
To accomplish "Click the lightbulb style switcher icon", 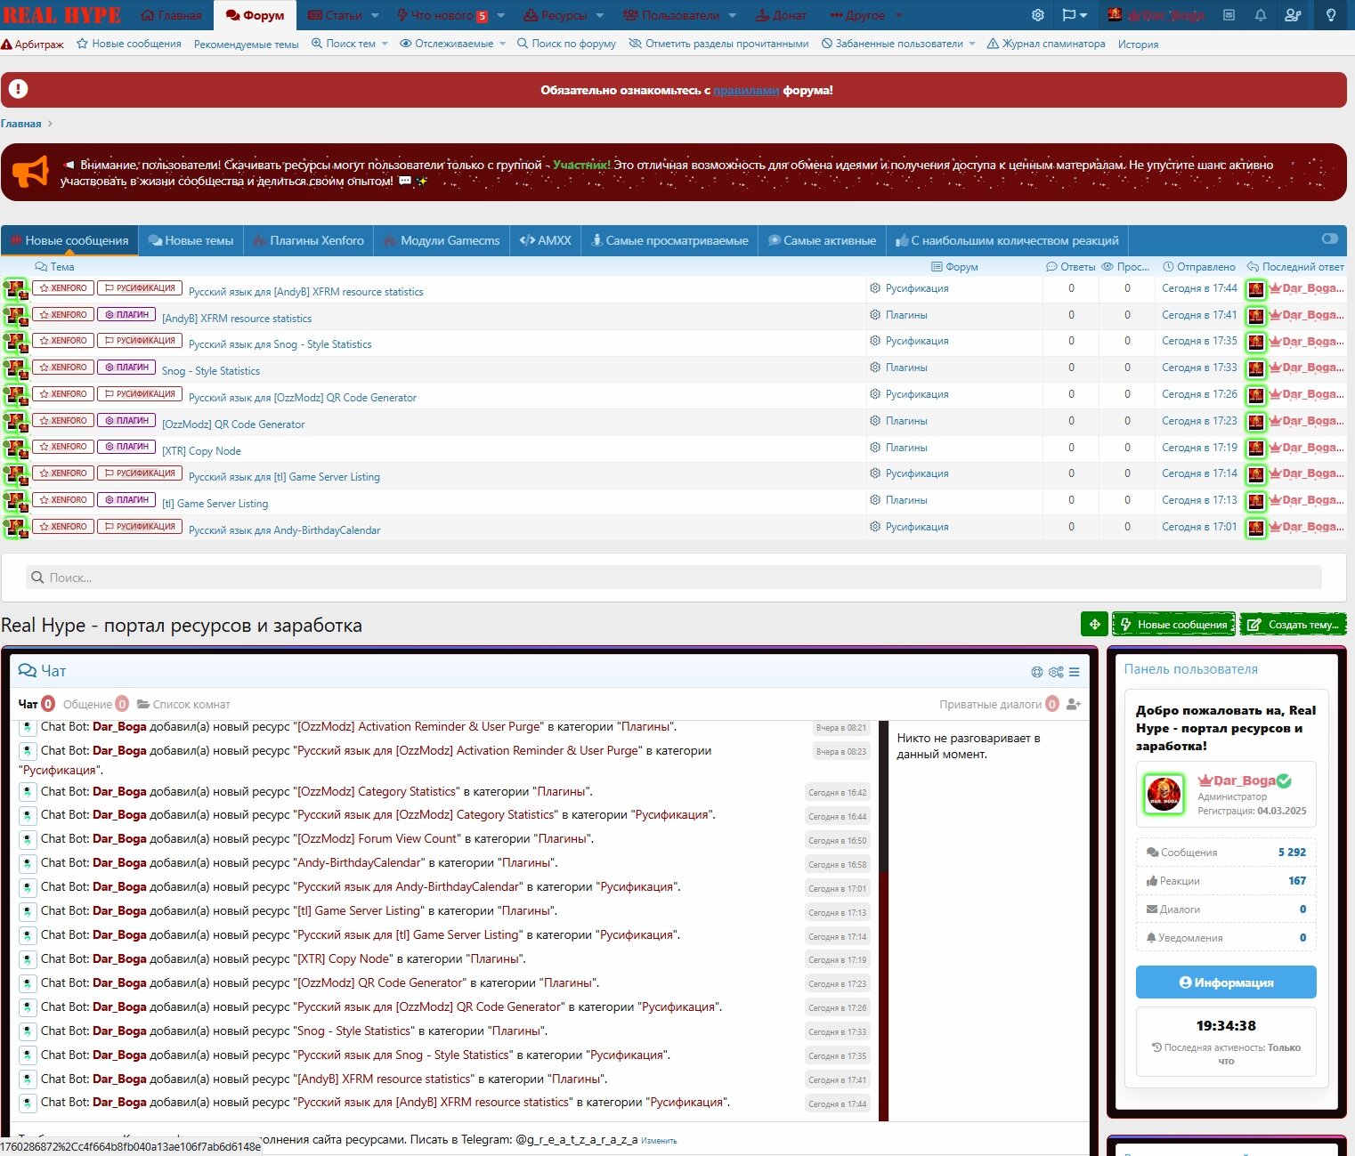I will (x=1331, y=15).
